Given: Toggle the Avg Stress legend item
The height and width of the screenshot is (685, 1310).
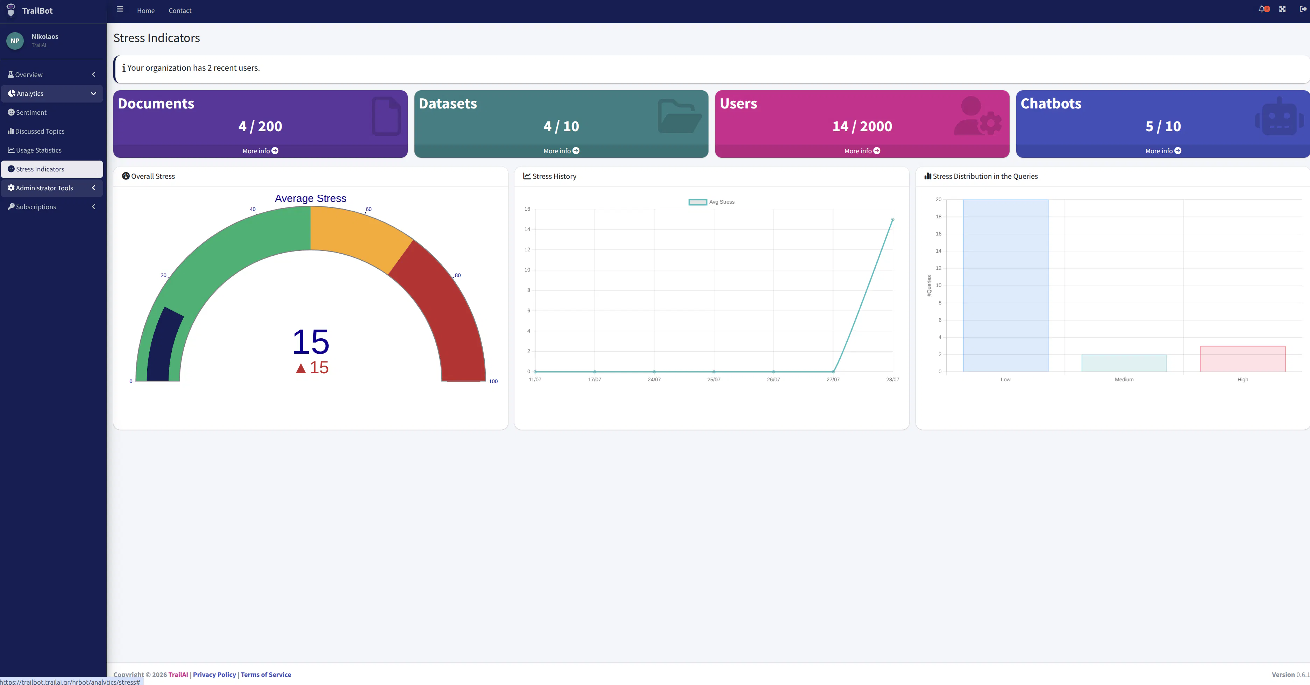Looking at the screenshot, I should pos(711,202).
